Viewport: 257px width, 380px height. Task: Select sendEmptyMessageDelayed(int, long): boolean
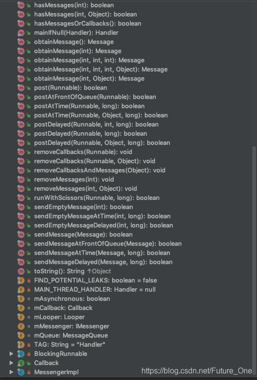click(103, 225)
